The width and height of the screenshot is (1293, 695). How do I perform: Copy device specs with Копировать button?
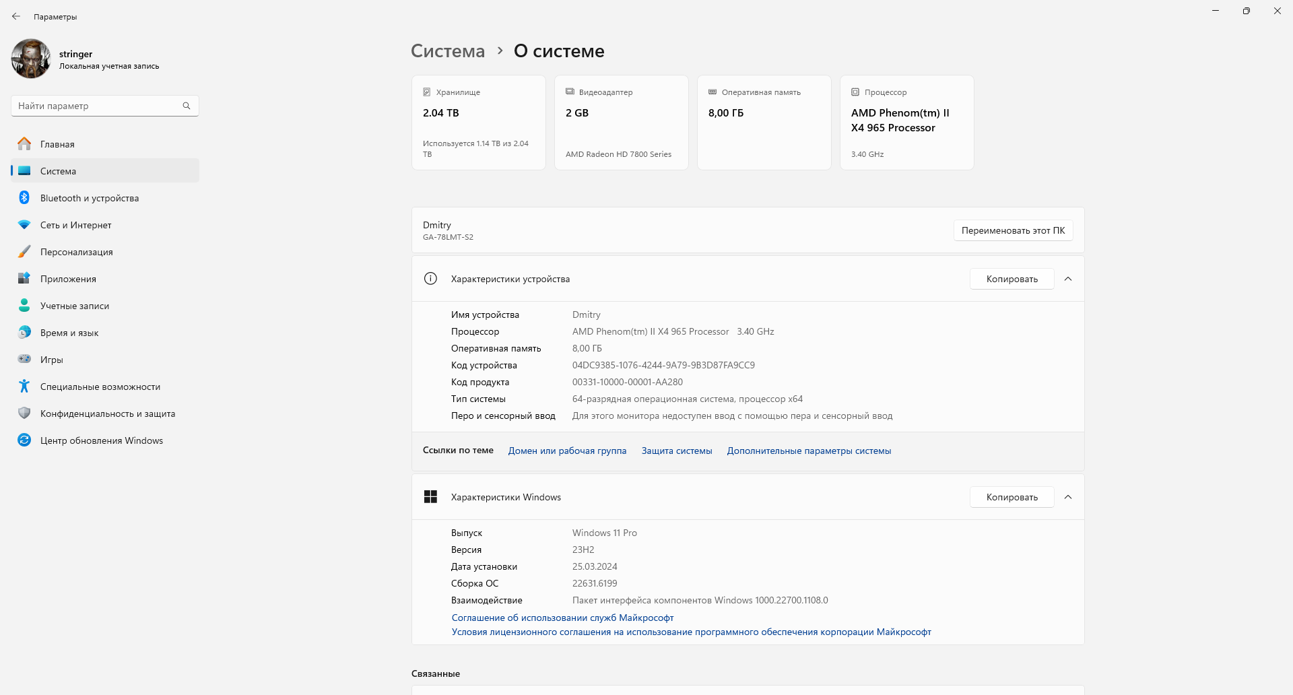pyautogui.click(x=1012, y=279)
